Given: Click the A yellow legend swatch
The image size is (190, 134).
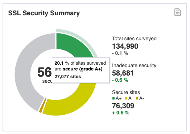Looking at the screenshot, I should pyautogui.click(x=126, y=98).
